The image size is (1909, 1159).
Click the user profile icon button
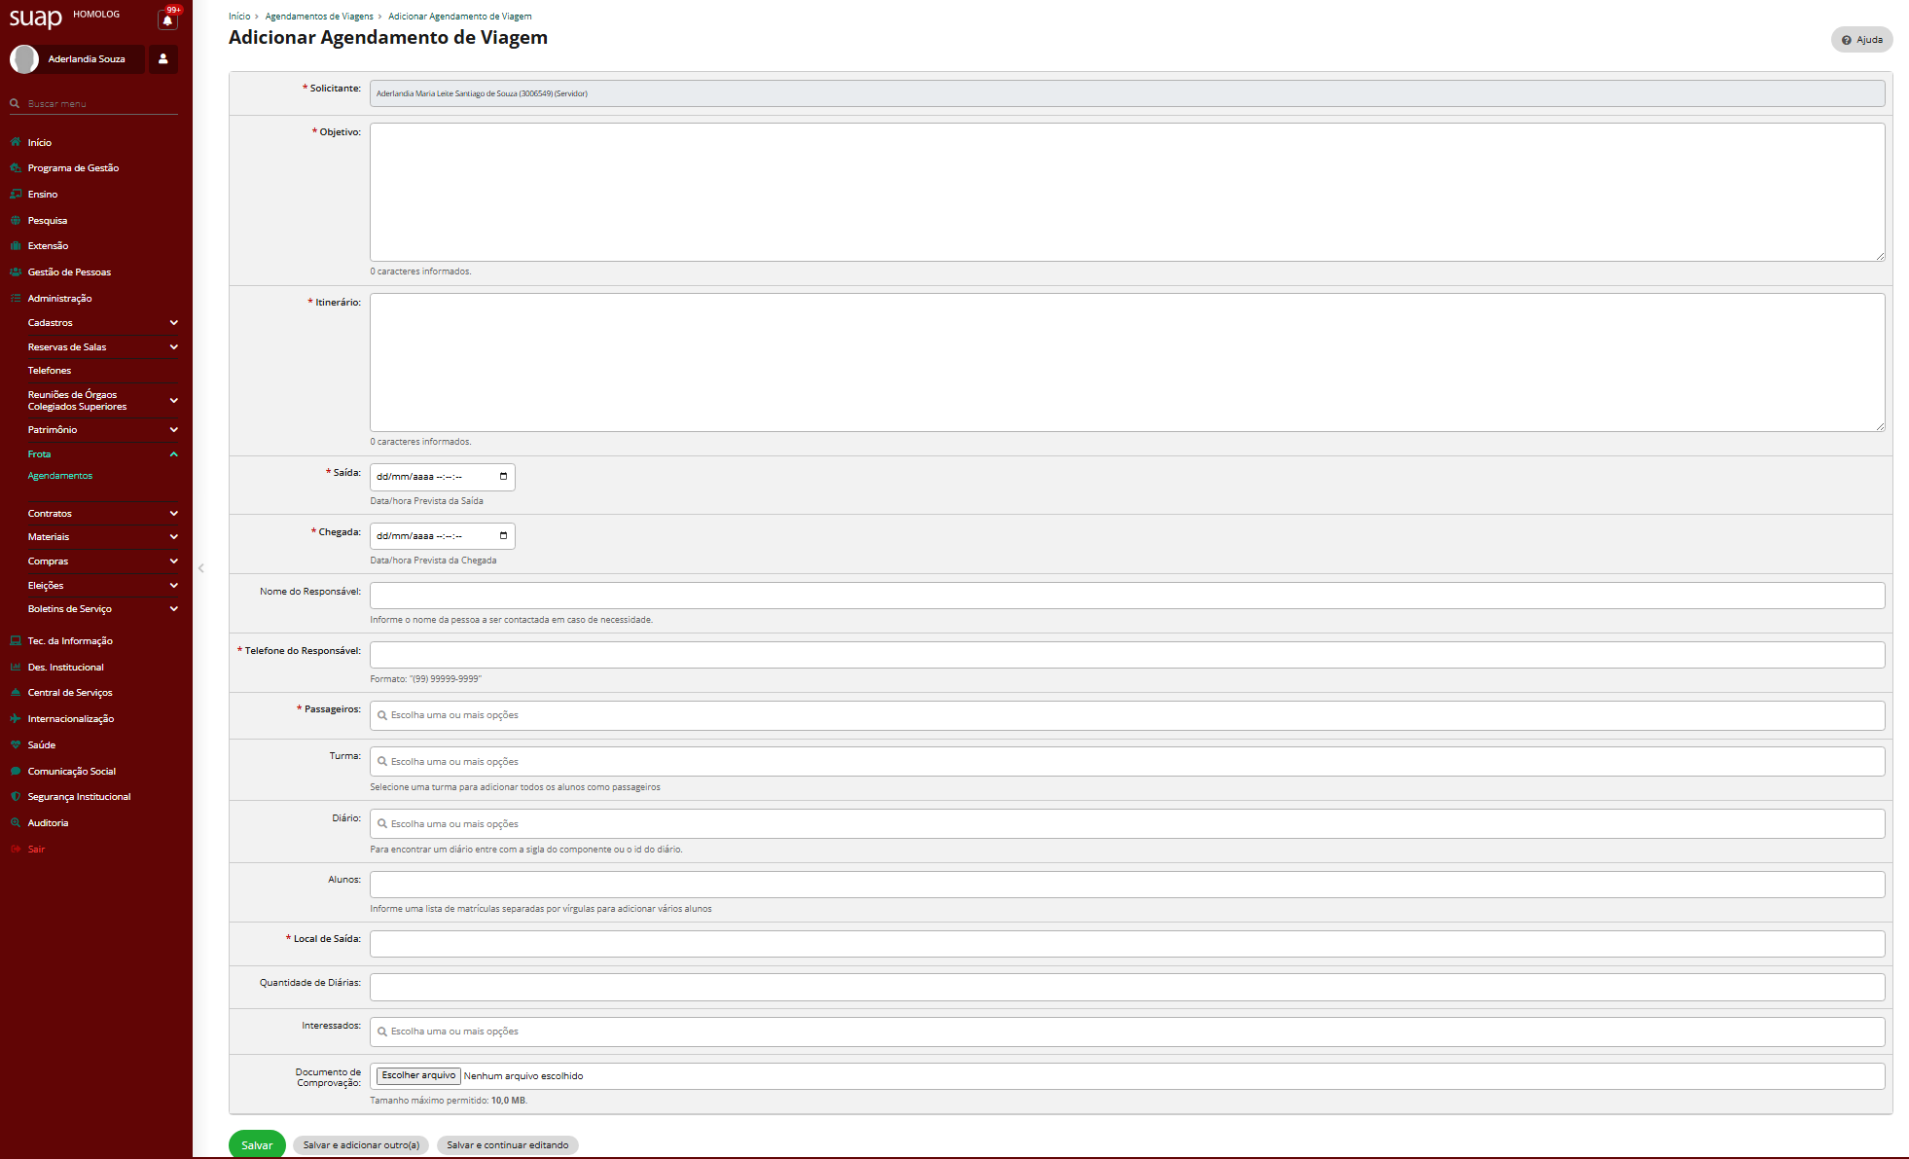[x=163, y=59]
